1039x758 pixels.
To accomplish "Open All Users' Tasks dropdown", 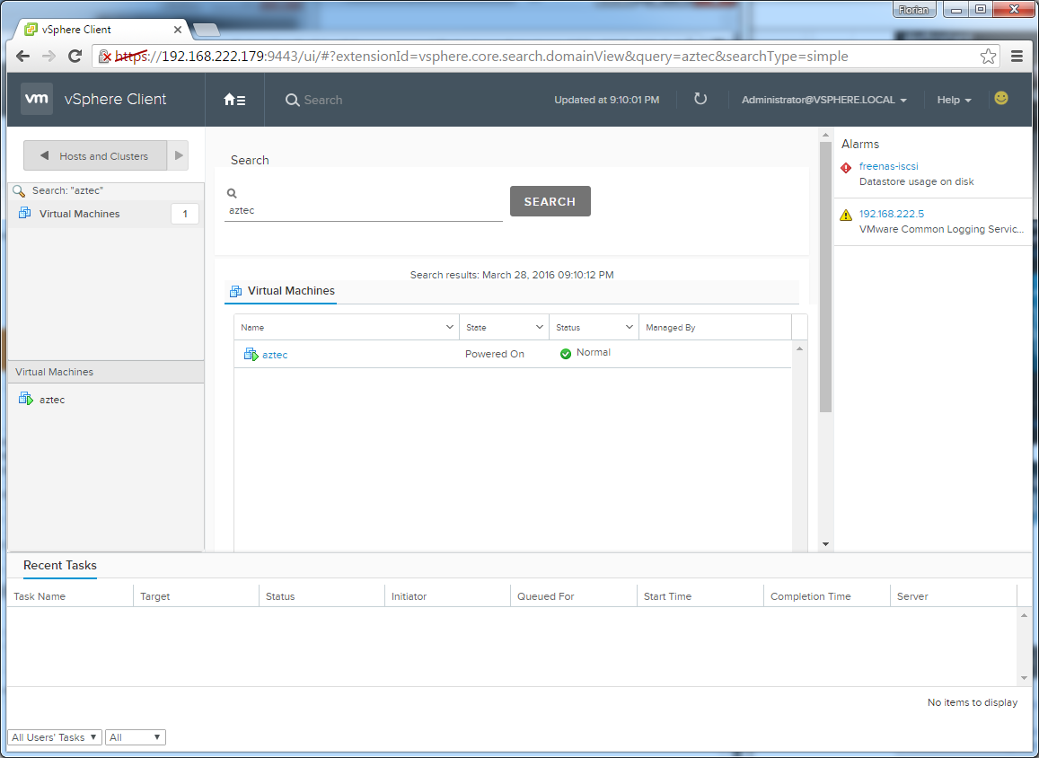I will (55, 736).
